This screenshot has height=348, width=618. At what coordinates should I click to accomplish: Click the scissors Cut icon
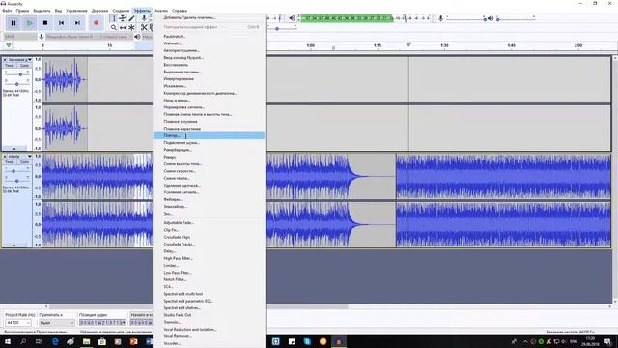coord(144,28)
